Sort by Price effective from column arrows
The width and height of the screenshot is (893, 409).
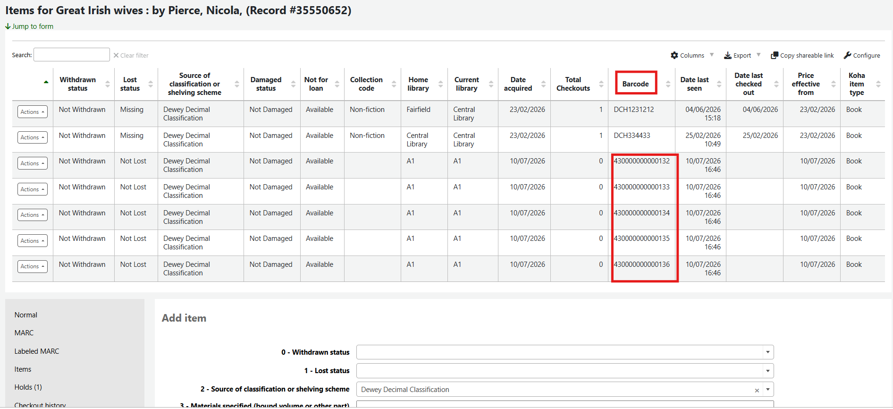pos(833,84)
